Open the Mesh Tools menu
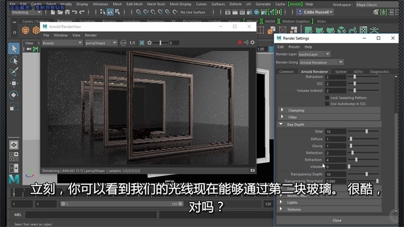This screenshot has width=404, height=227. (156, 4)
